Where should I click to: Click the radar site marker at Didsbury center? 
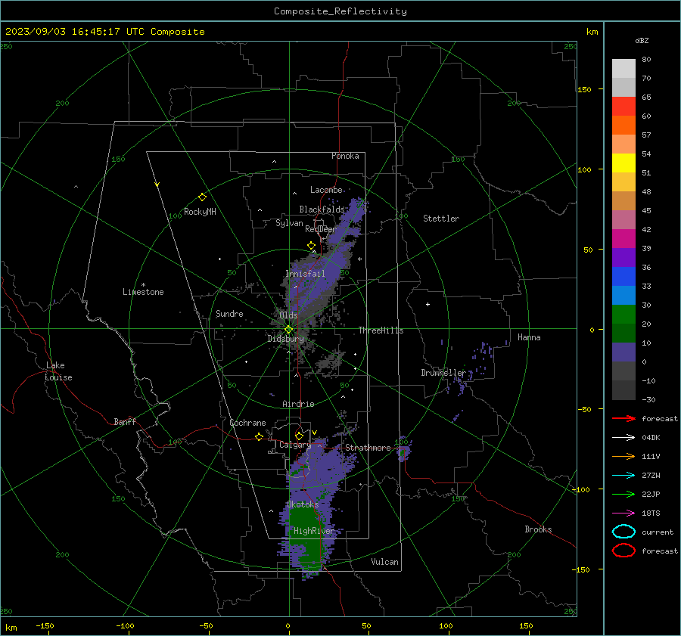click(288, 330)
